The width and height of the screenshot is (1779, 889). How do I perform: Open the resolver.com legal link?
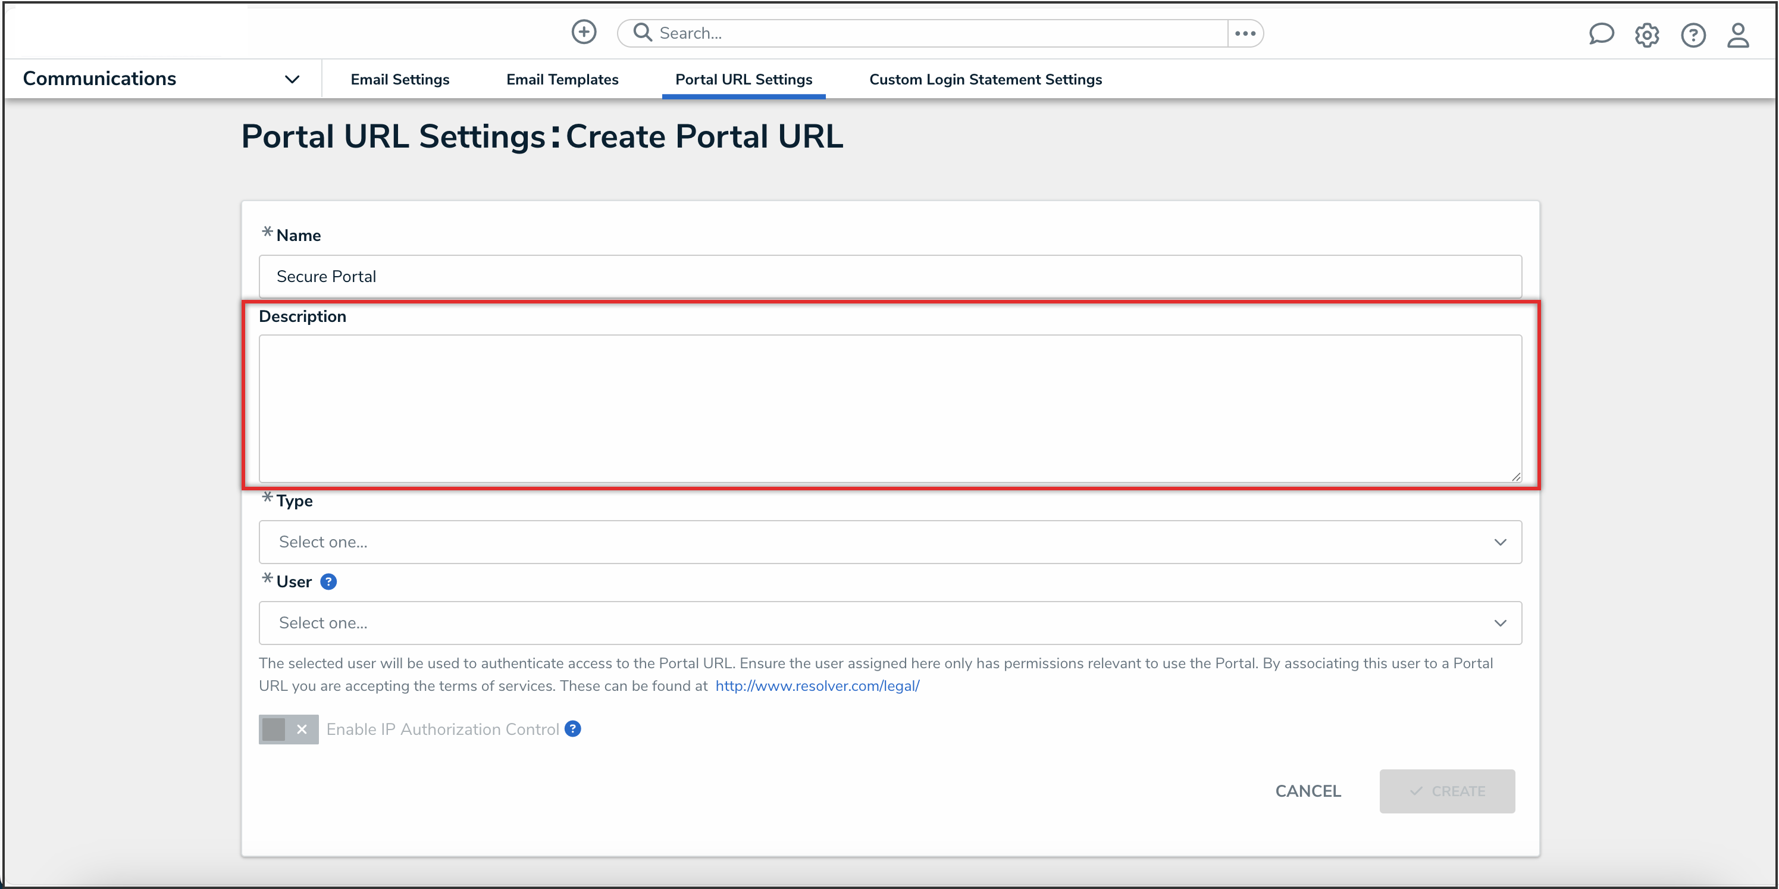[817, 686]
